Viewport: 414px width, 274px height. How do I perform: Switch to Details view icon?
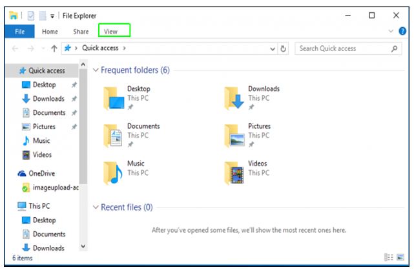pyautogui.click(x=389, y=257)
